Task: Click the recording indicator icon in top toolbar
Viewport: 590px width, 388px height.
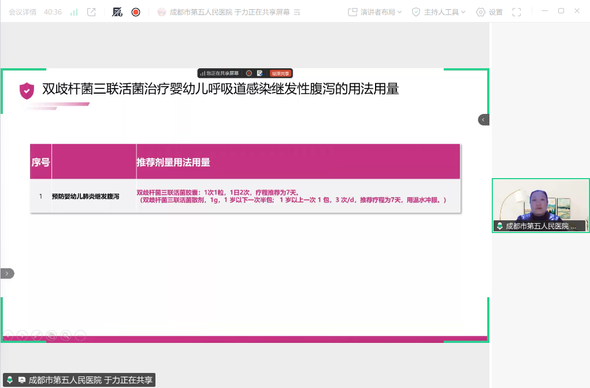Action: point(135,11)
